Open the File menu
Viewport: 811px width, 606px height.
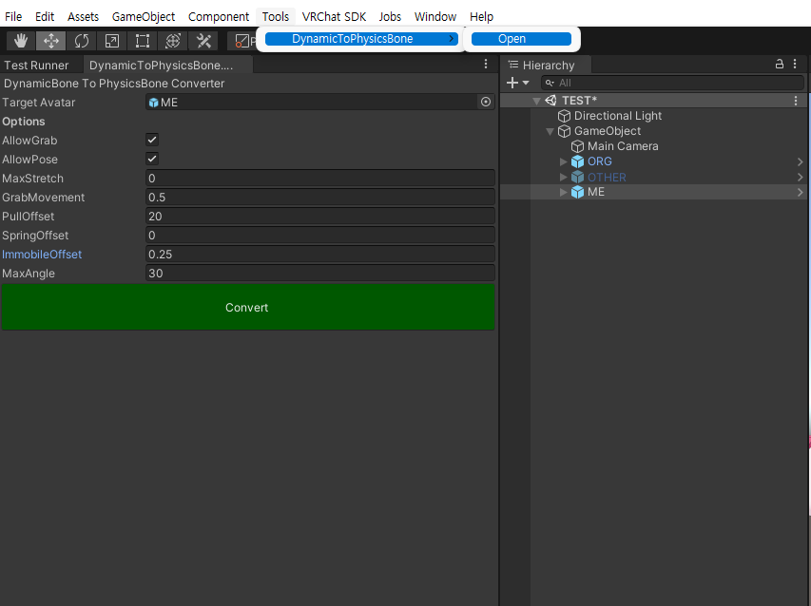pyautogui.click(x=13, y=16)
